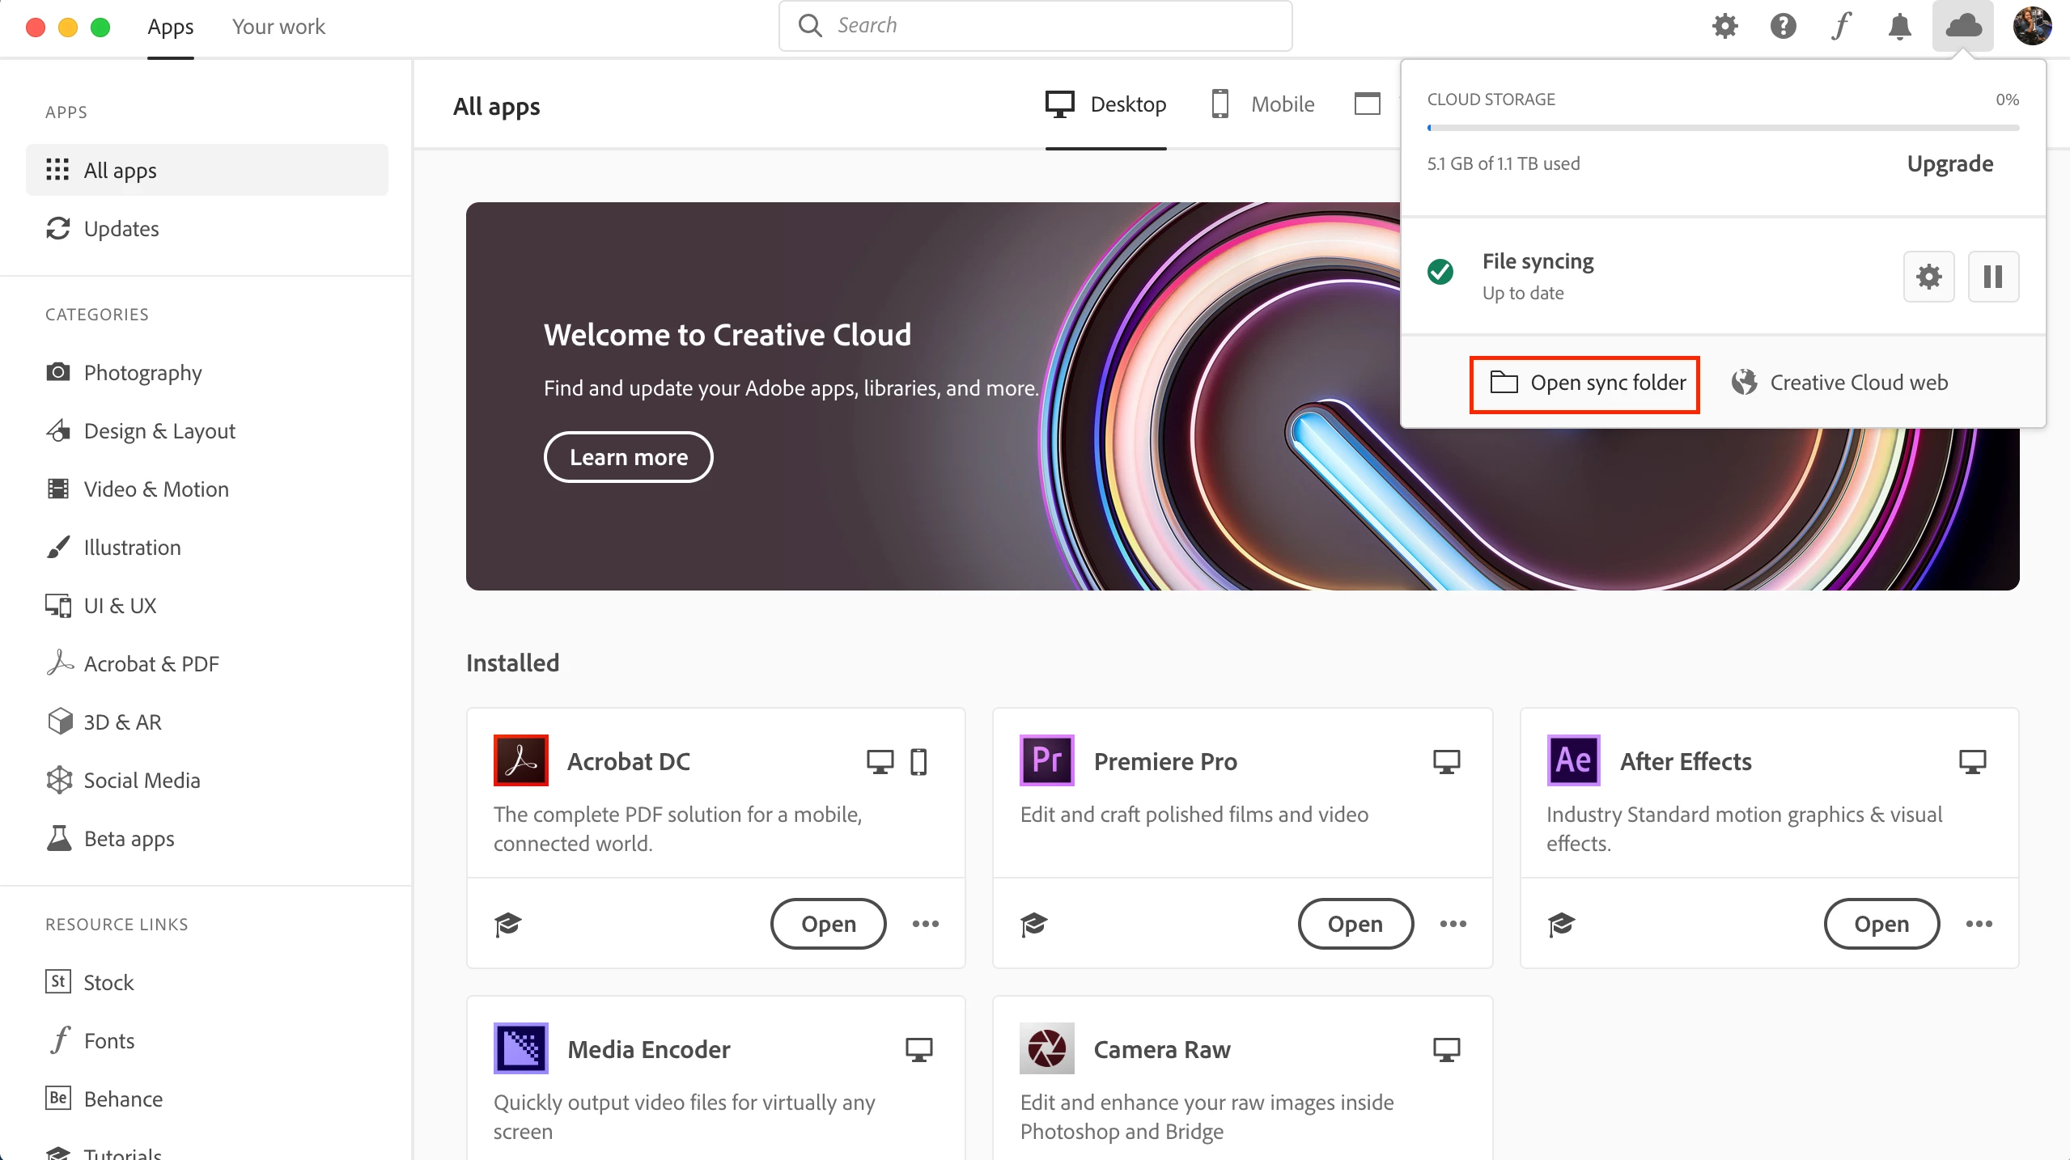This screenshot has width=2070, height=1160.
Task: Select the Mobile apps tab
Action: [x=1263, y=104]
